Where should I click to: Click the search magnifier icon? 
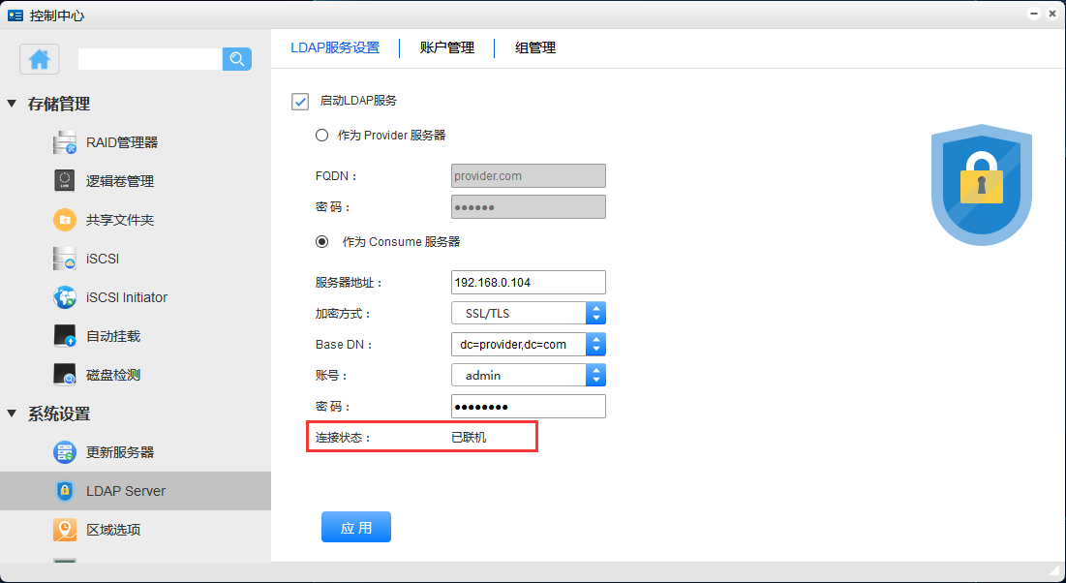pyautogui.click(x=237, y=59)
